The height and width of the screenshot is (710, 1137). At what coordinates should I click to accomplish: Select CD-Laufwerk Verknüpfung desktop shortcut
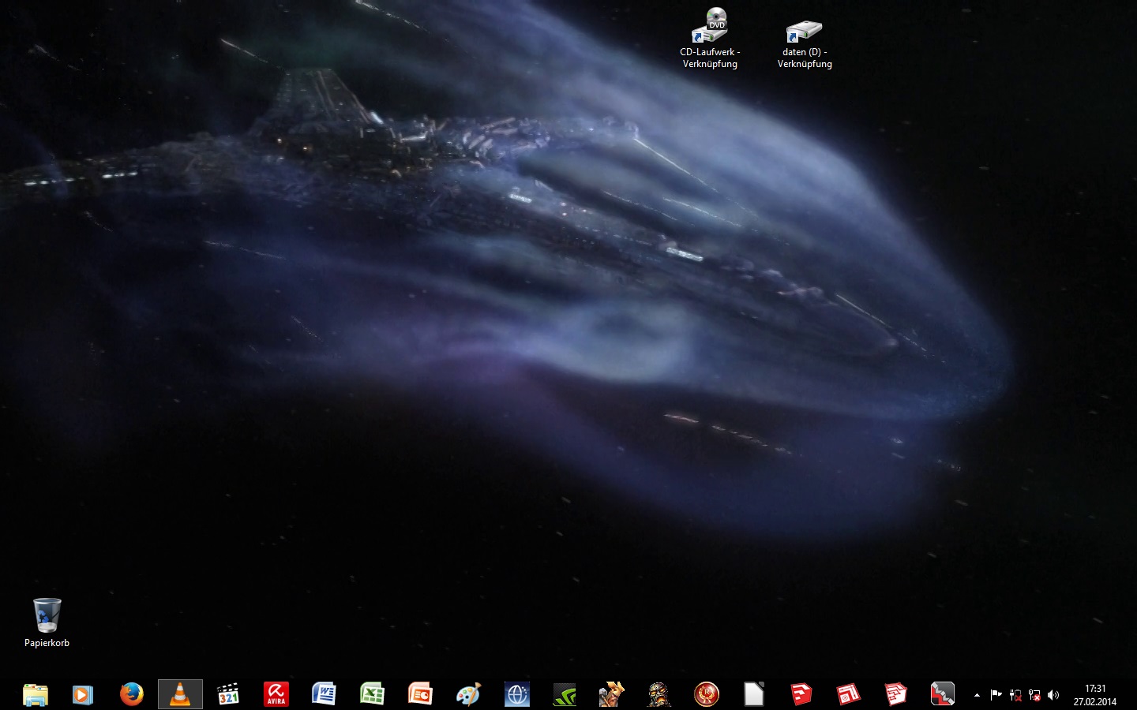[710, 38]
